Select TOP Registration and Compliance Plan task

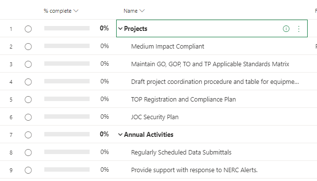(184, 100)
